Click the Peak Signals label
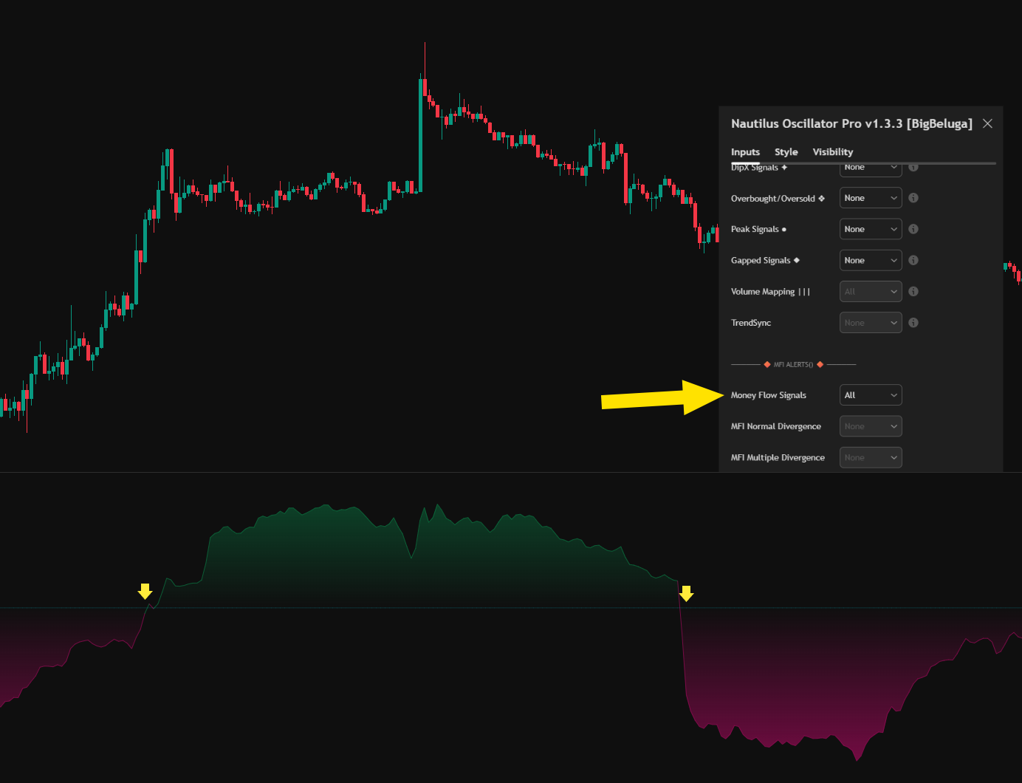1022x783 pixels. 758,230
